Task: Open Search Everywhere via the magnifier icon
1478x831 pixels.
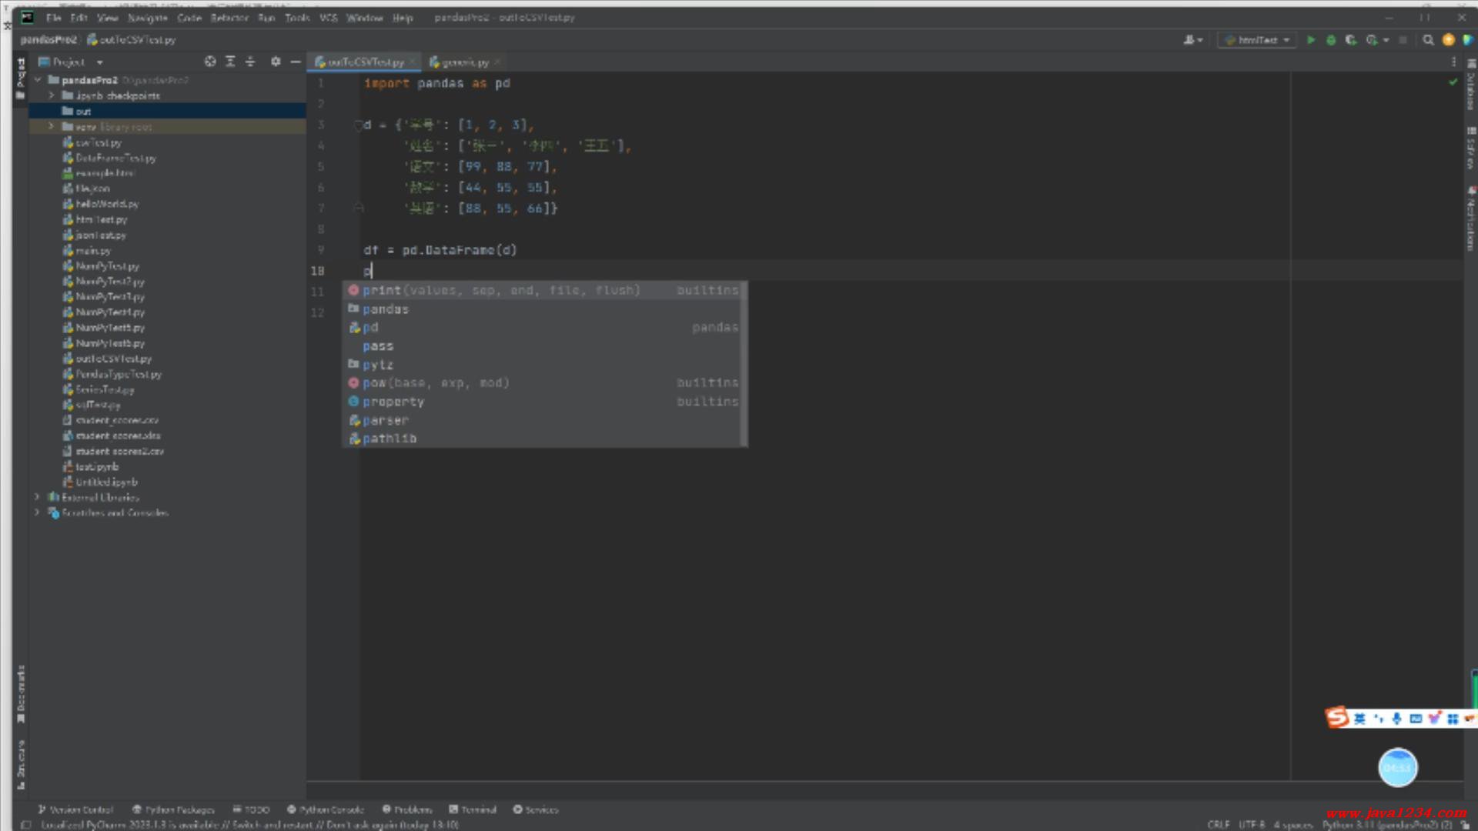Action: pos(1428,40)
